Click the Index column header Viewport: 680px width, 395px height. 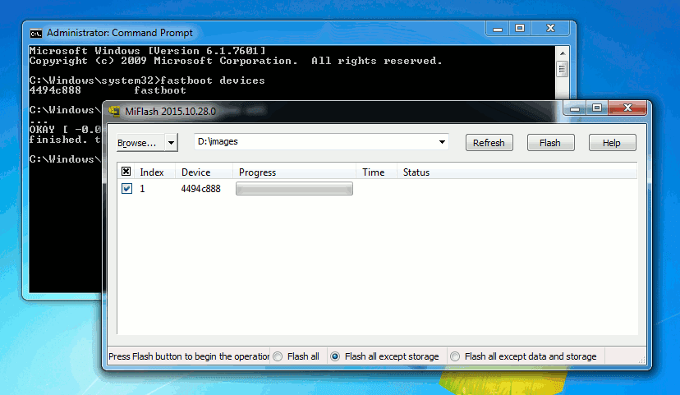(155, 172)
